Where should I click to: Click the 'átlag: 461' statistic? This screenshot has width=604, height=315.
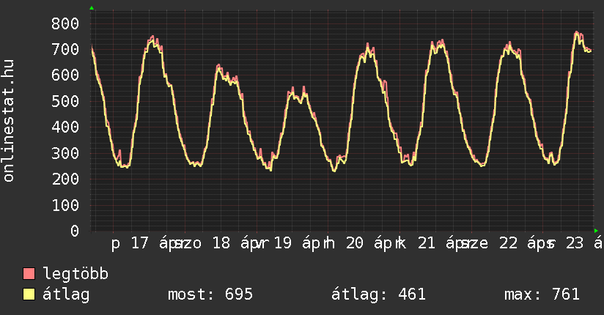pos(379,294)
